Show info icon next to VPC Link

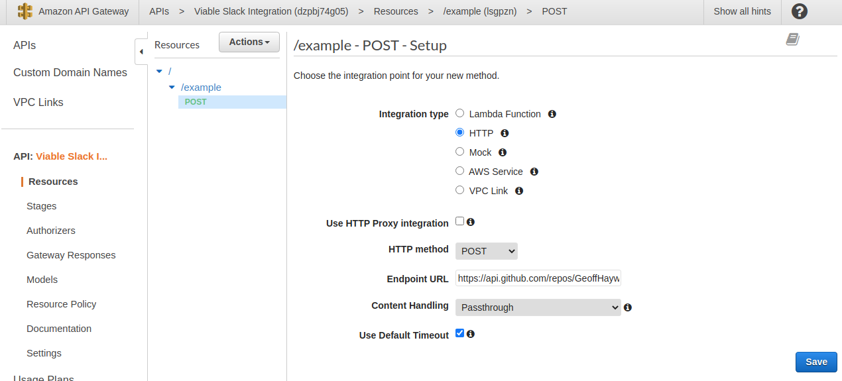519,191
